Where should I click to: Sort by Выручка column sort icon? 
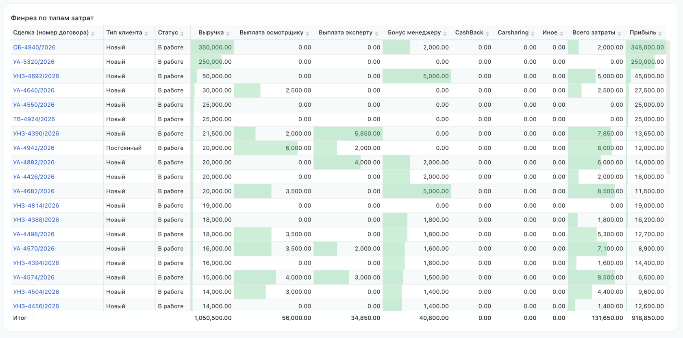coord(228,33)
